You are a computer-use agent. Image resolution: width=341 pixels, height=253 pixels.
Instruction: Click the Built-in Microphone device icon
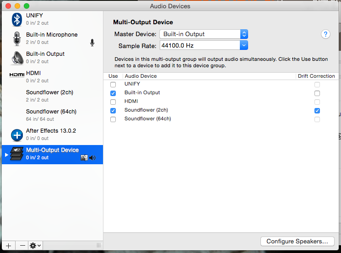[x=17, y=39]
